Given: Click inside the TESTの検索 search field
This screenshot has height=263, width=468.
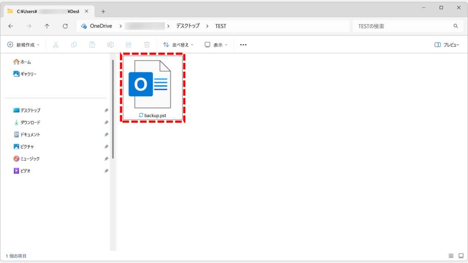Looking at the screenshot, I should [x=402, y=26].
